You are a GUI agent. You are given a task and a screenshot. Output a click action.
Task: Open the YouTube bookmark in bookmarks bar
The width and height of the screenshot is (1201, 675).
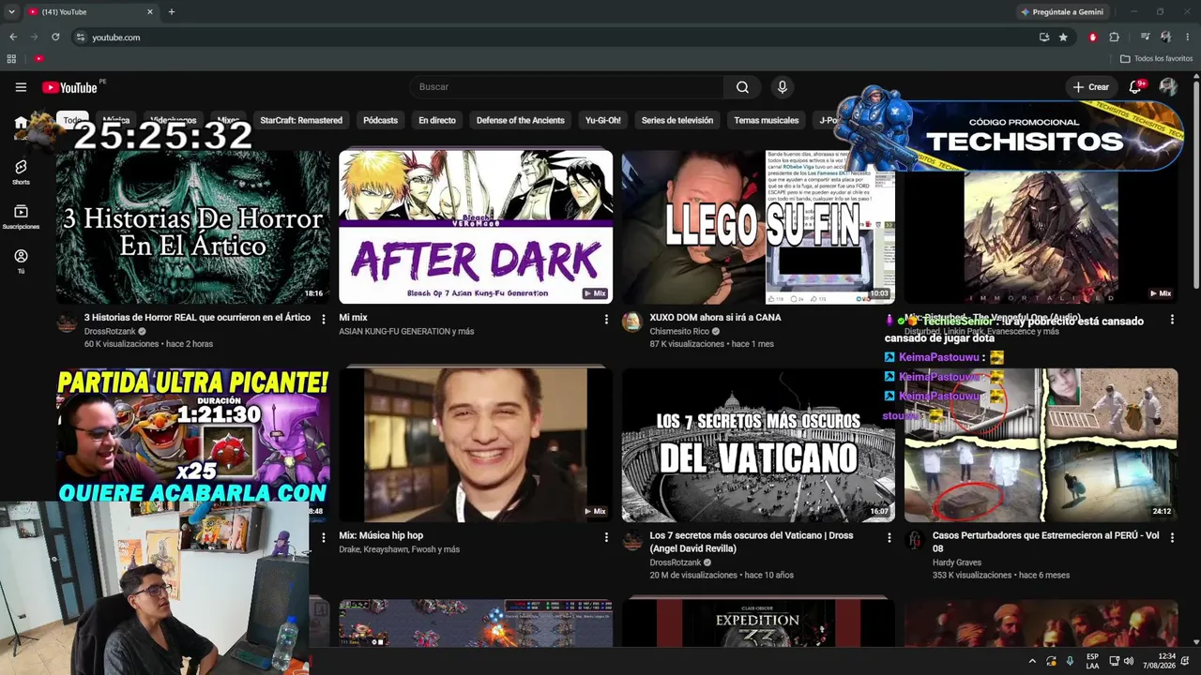coord(38,59)
